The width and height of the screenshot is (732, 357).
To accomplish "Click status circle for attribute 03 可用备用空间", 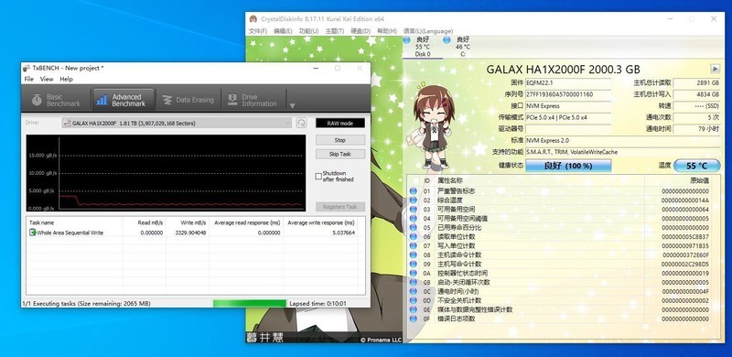I will (414, 210).
